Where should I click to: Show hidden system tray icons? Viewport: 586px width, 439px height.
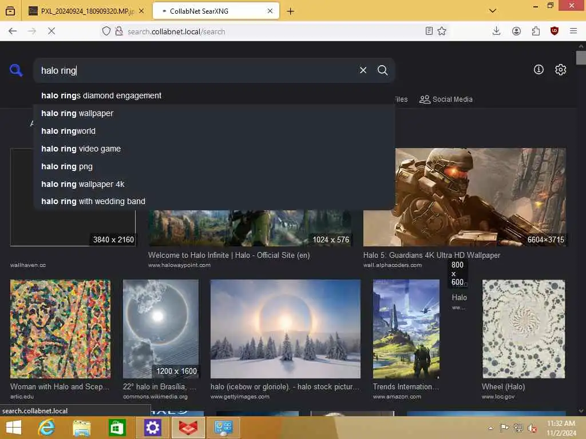click(490, 428)
